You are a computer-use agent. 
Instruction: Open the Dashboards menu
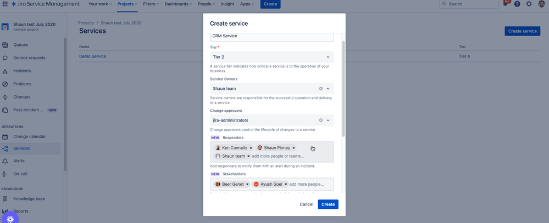coord(178,4)
